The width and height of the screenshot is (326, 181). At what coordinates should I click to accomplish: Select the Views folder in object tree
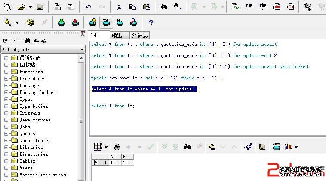pyautogui.click(x=26, y=168)
